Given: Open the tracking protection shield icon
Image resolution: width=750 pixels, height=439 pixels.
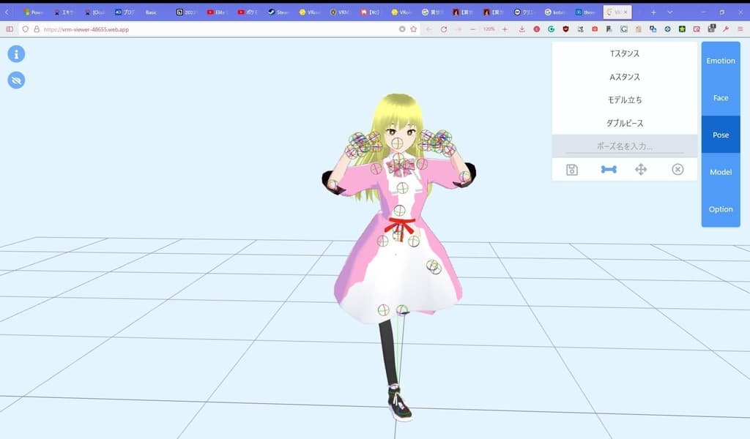Looking at the screenshot, I should [26, 29].
